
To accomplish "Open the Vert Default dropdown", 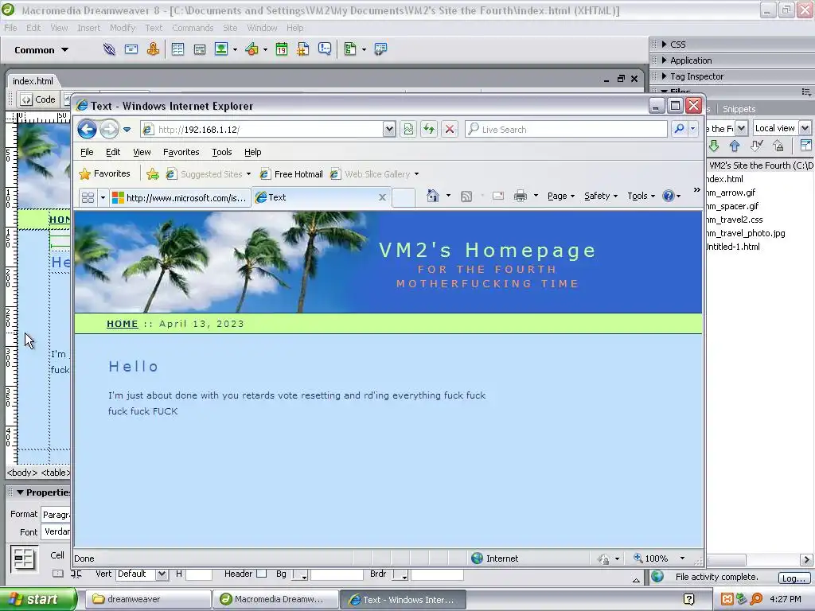I will pos(162,574).
